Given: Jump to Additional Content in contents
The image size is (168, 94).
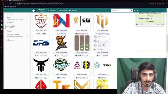Looking at the screenshot, I should (13, 35).
